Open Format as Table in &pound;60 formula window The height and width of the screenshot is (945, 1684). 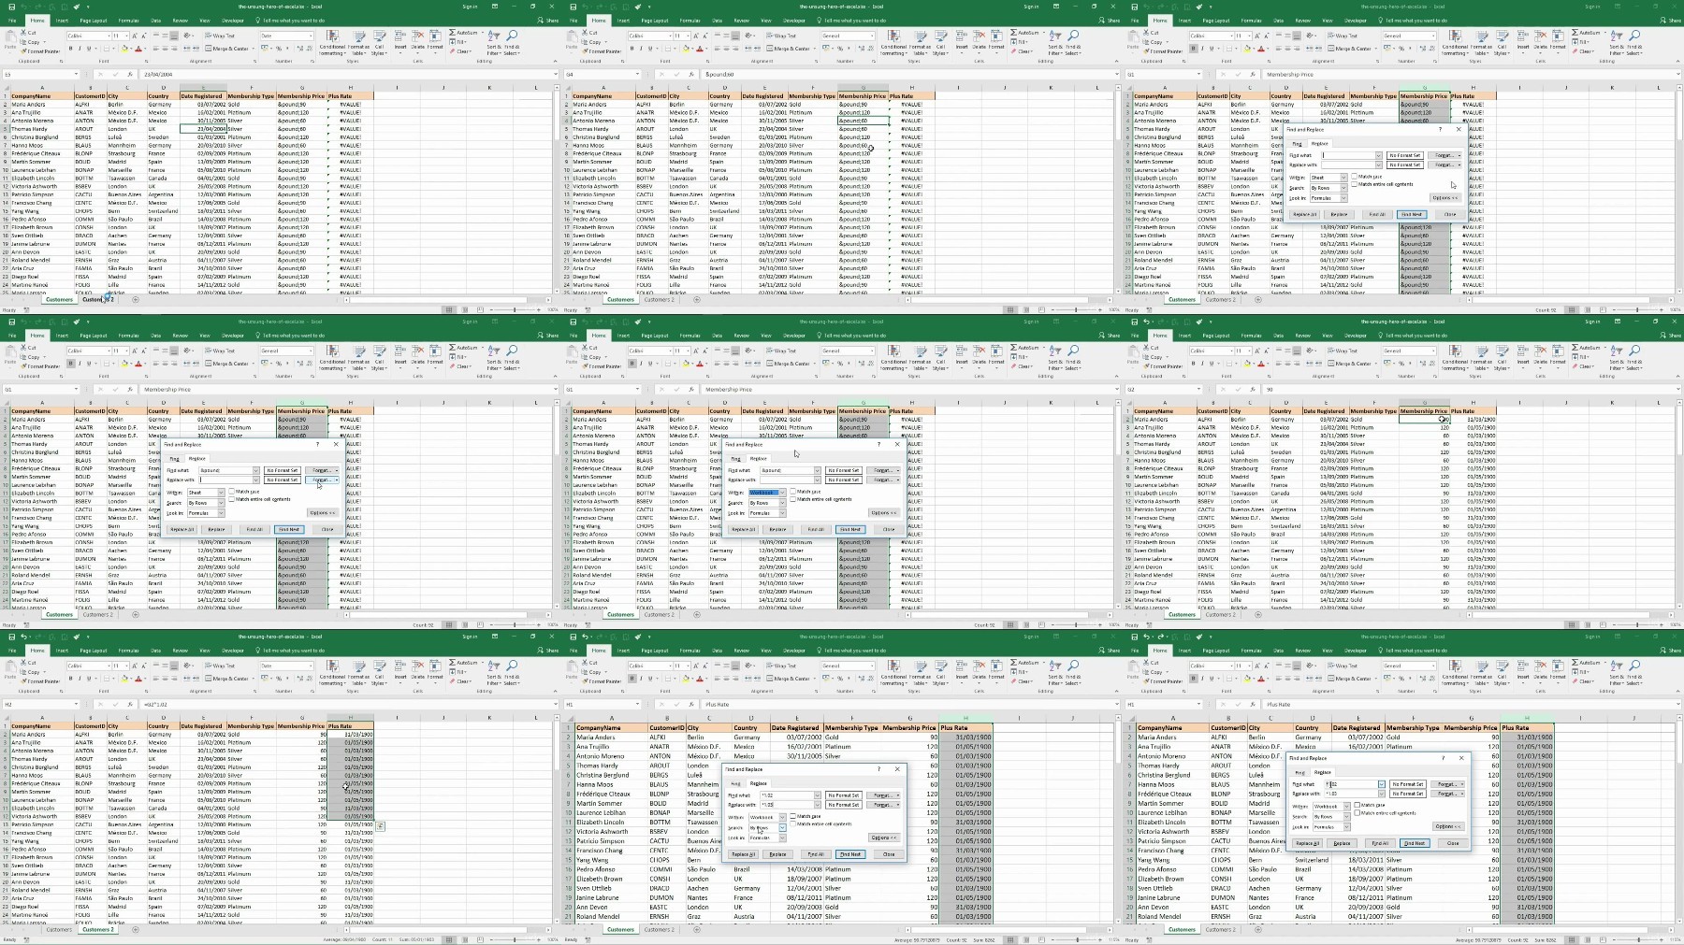(920, 42)
